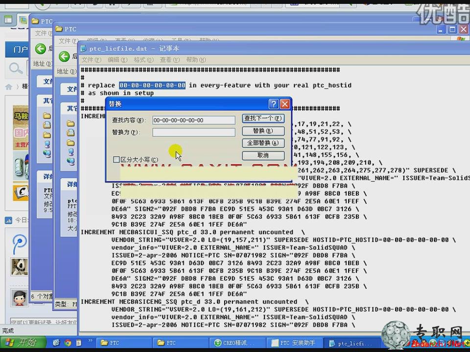Open Notepad Format menu (格式)

tap(143, 60)
